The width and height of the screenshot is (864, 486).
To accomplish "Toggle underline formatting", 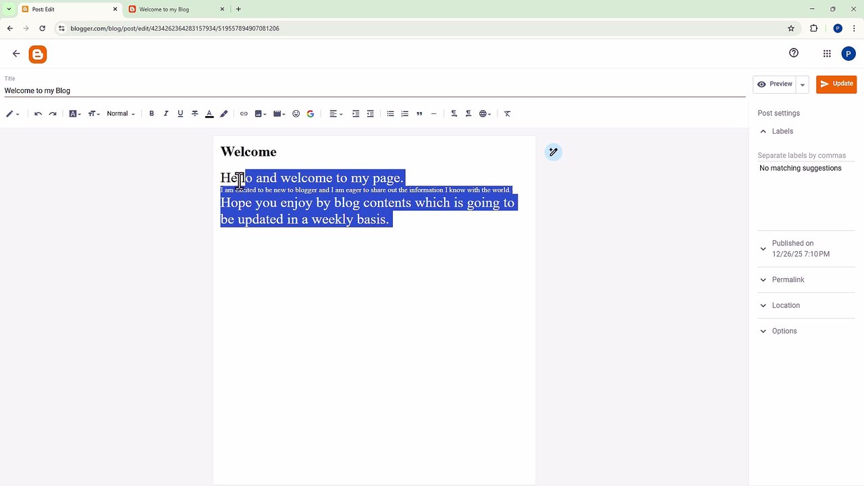I will pyautogui.click(x=180, y=114).
